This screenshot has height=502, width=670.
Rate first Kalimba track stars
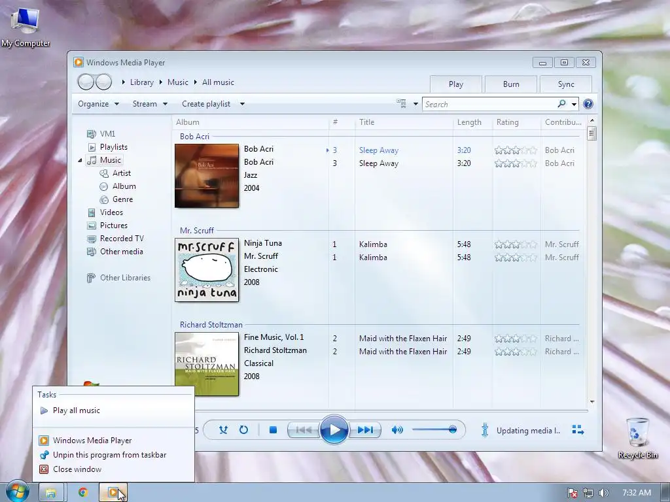coord(516,244)
